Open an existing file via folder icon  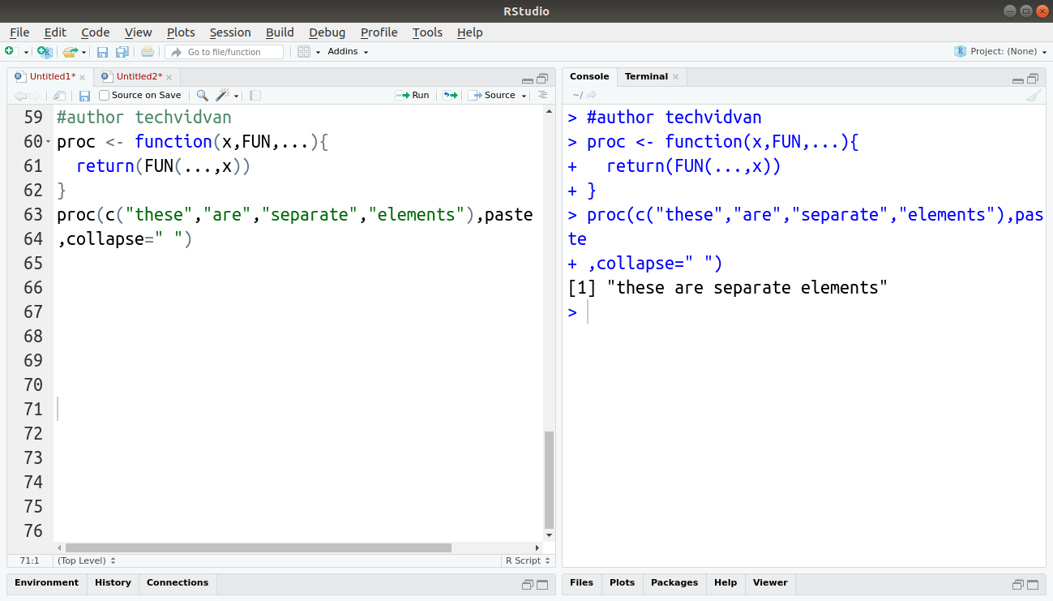71,50
